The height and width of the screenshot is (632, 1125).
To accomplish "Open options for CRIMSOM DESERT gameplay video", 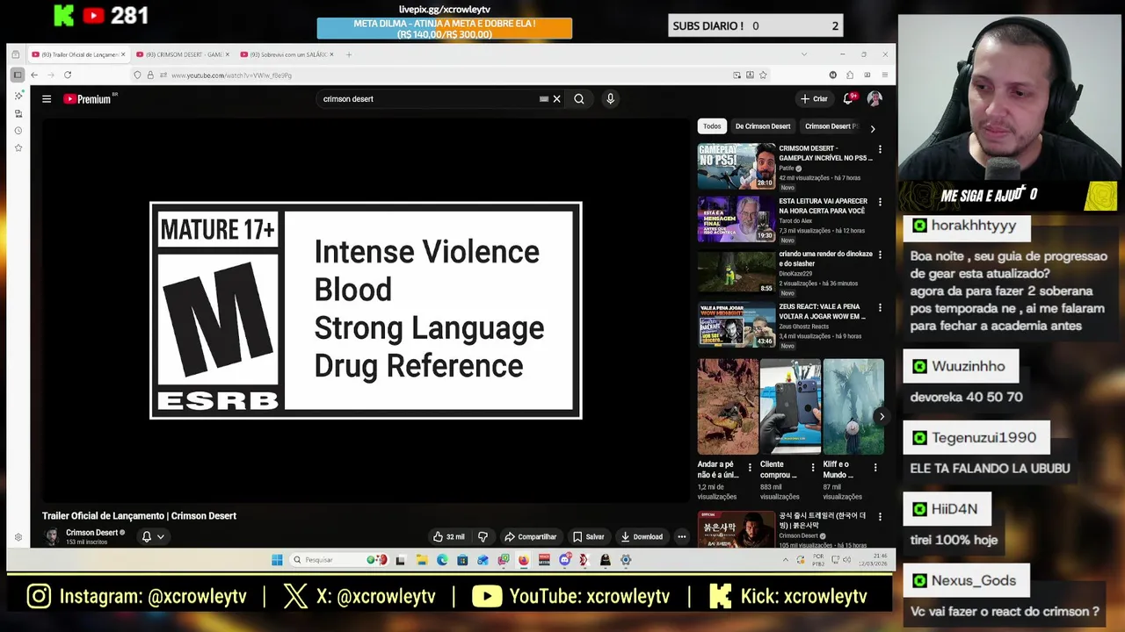I will [880, 150].
